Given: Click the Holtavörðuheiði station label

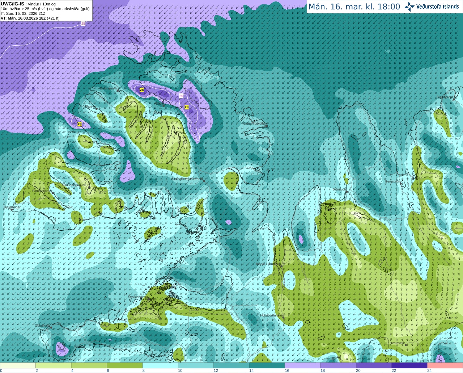Looking at the screenshot, I should point(271,315).
